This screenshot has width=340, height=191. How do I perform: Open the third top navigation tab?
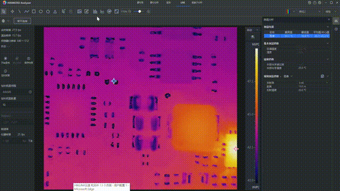(x=168, y=3)
